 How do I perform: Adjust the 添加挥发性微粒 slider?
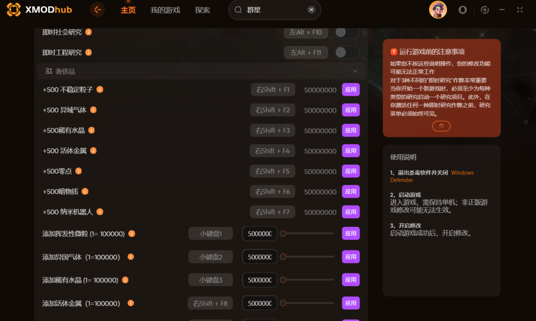(307, 234)
